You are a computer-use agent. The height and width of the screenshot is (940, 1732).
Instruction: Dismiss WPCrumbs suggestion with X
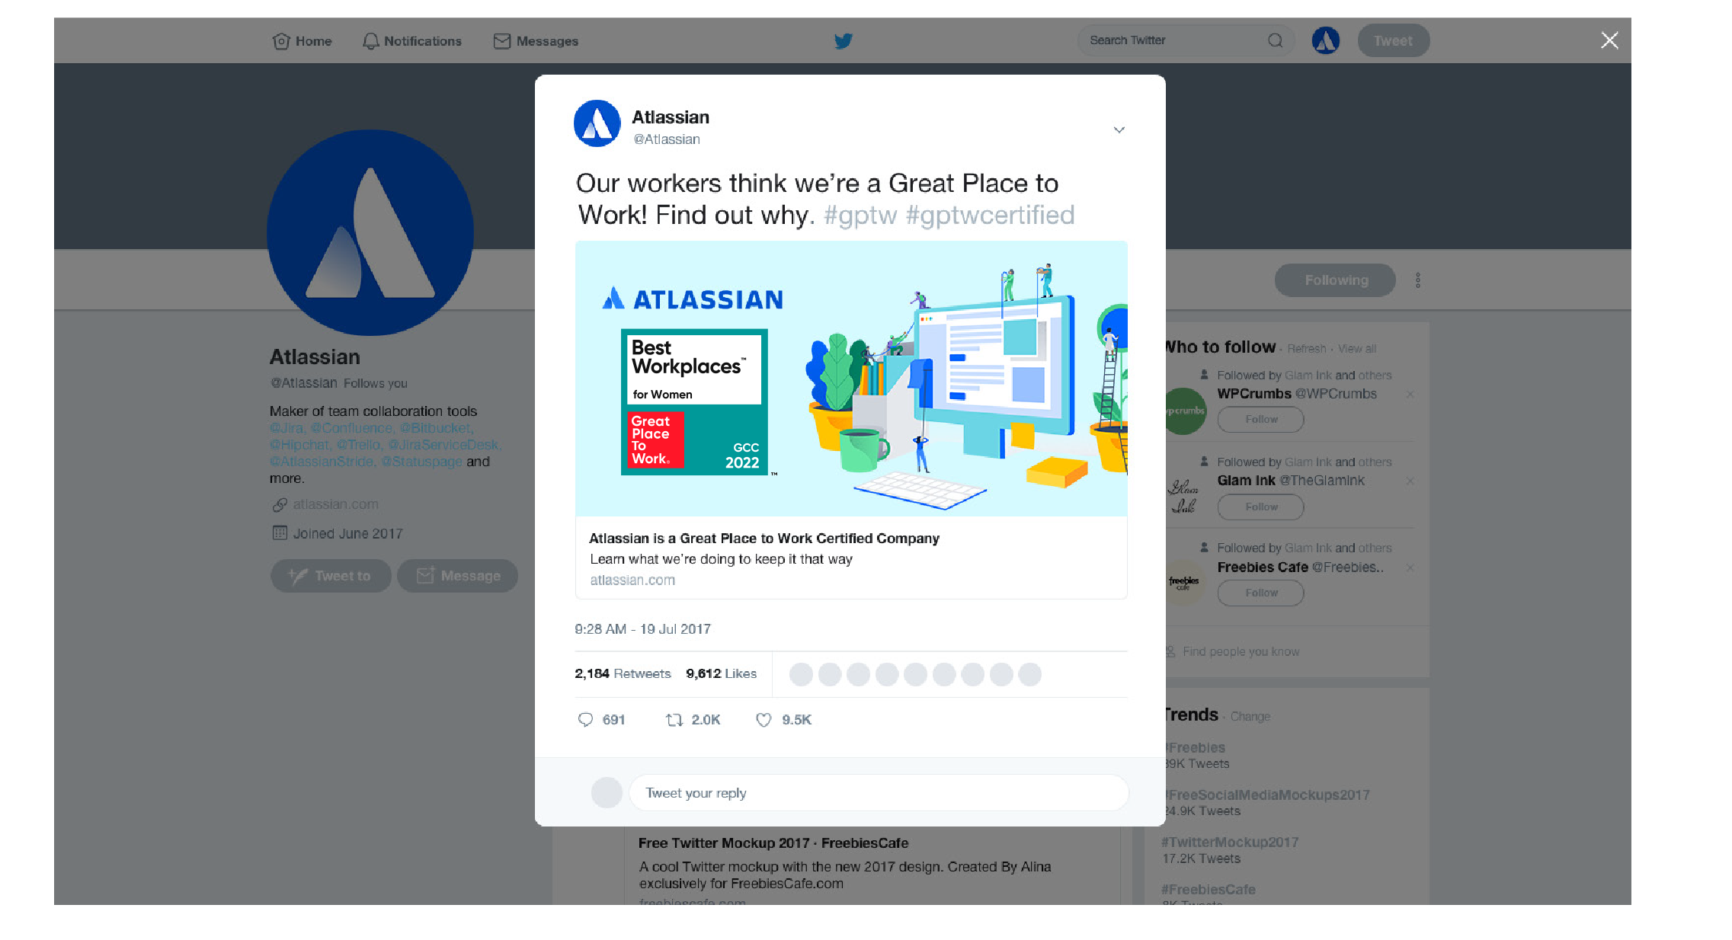point(1410,395)
